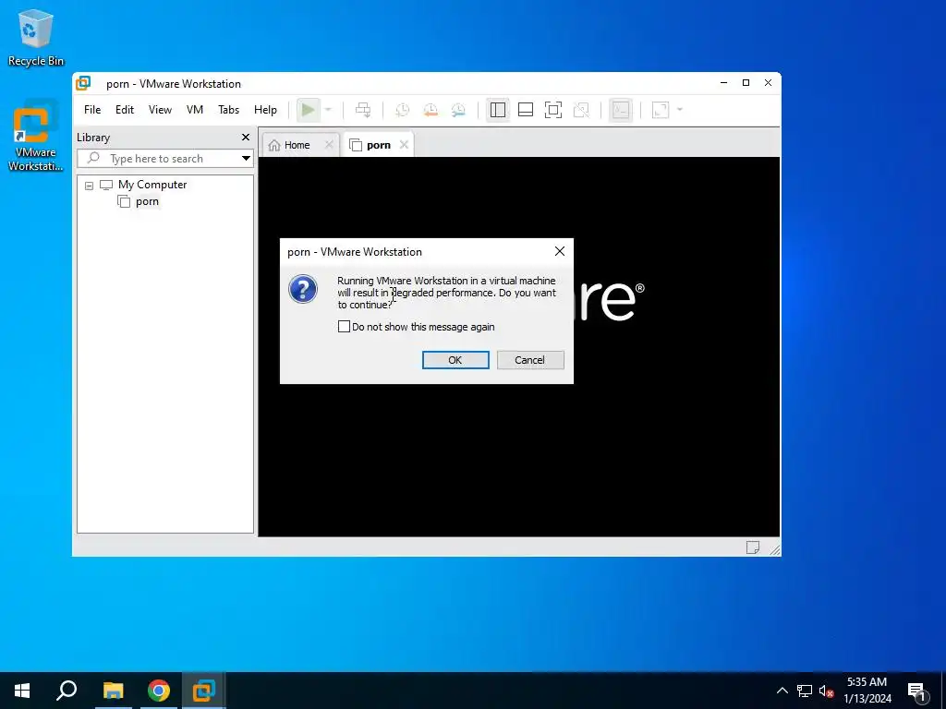The height and width of the screenshot is (709, 946).
Task: Open the Tabs menu
Action: (x=229, y=110)
